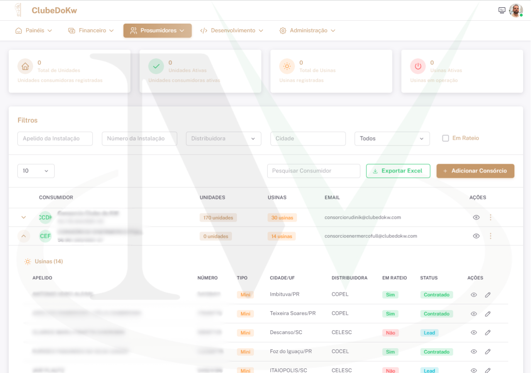The image size is (531, 373).
Task: Open three-dot menu for consorciorudinik row
Action: [x=490, y=218]
